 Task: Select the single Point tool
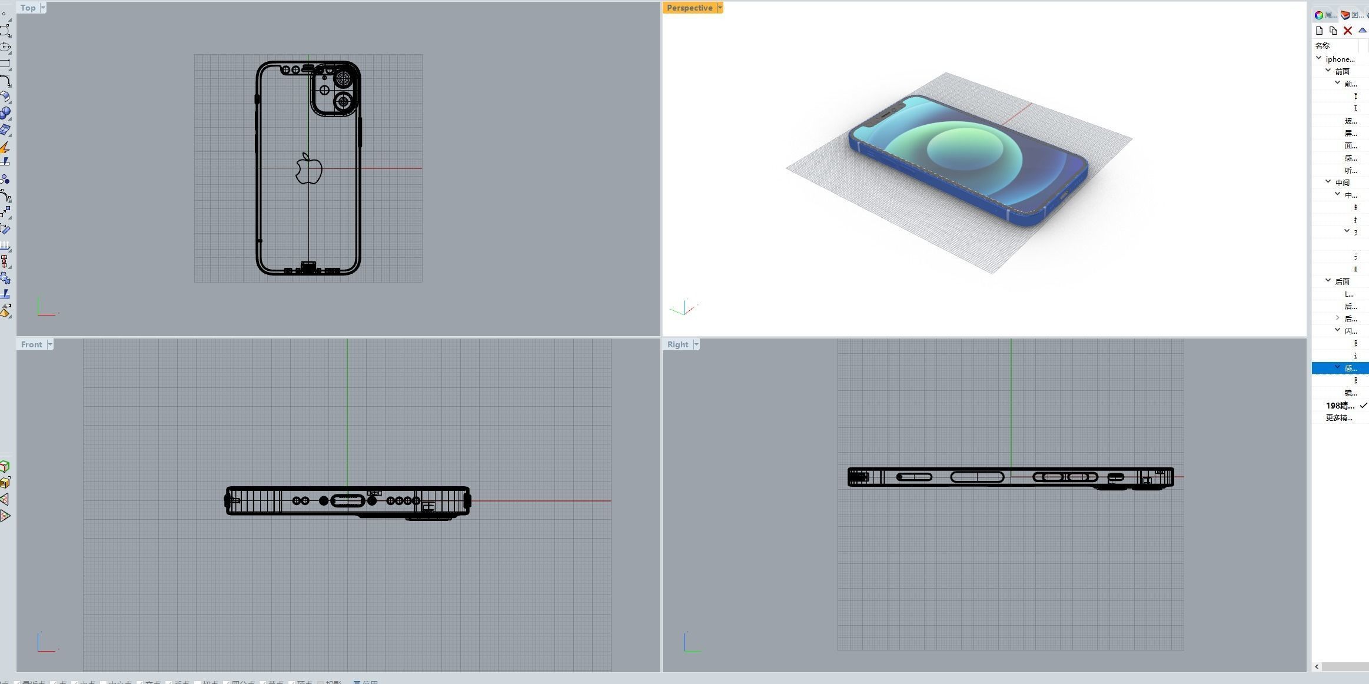tap(4, 14)
